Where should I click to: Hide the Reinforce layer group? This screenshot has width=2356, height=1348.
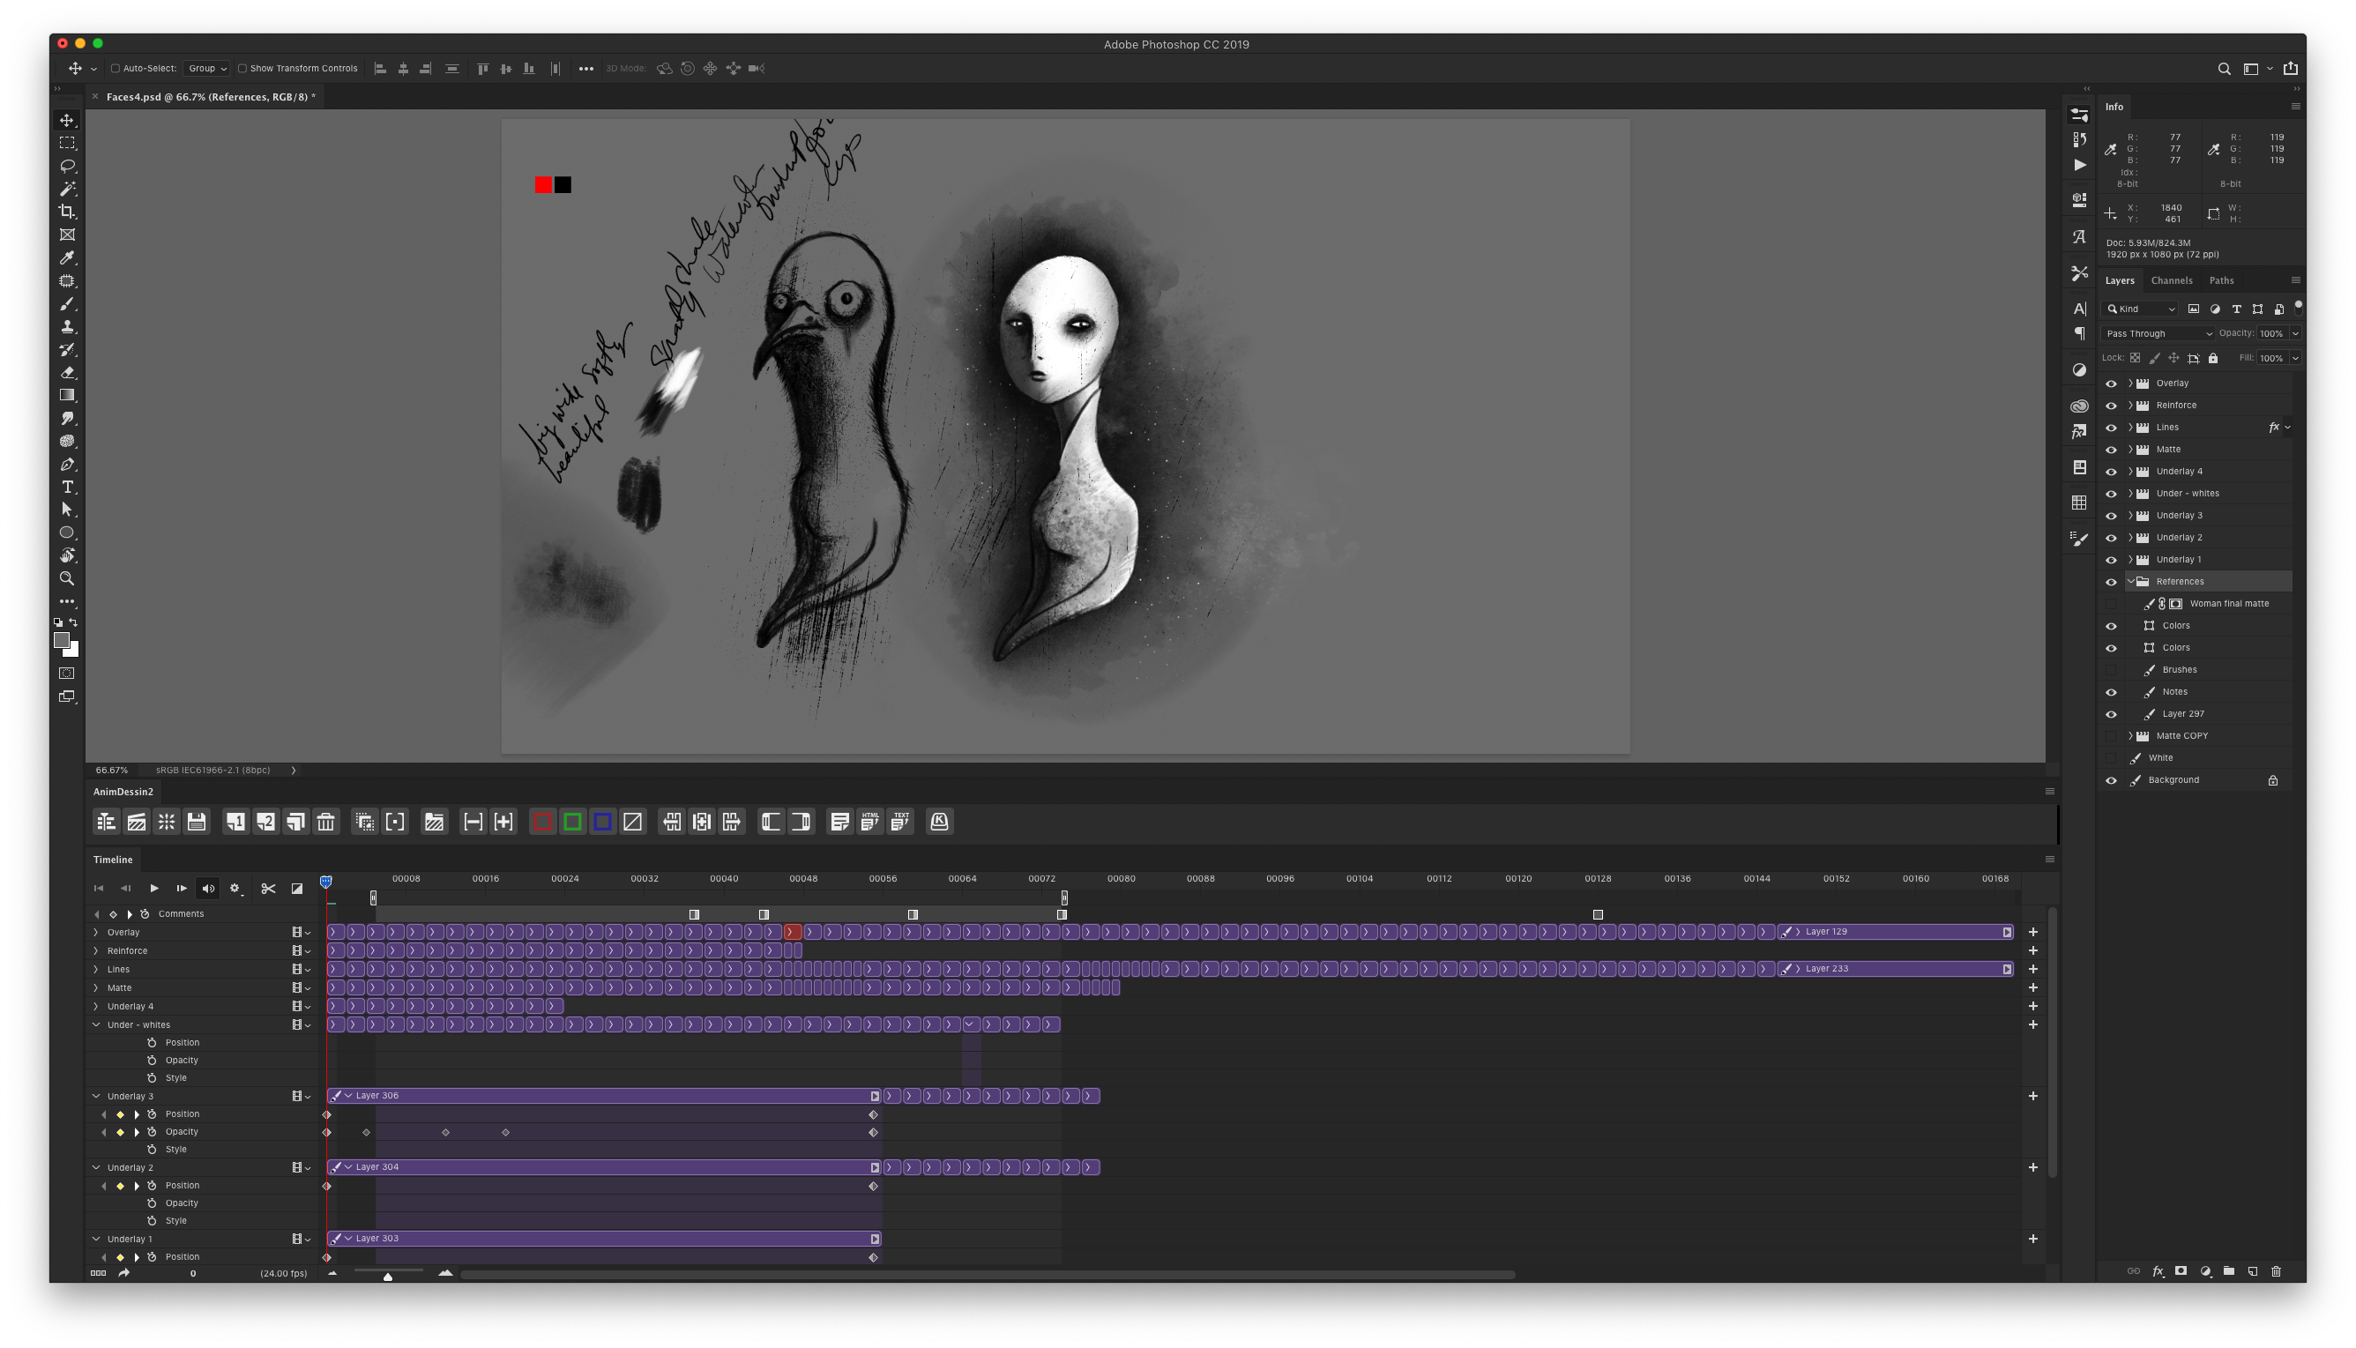2111,406
